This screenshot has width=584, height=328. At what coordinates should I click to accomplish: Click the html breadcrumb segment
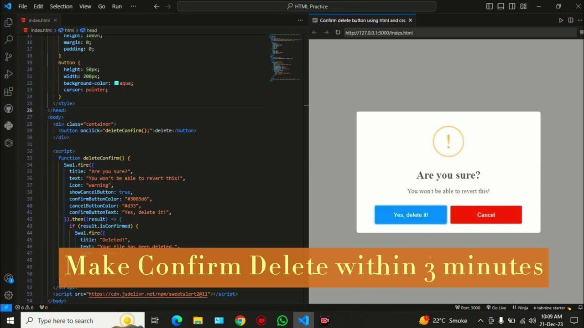click(x=67, y=30)
